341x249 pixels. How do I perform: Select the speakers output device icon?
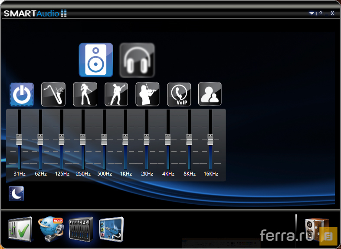95,60
